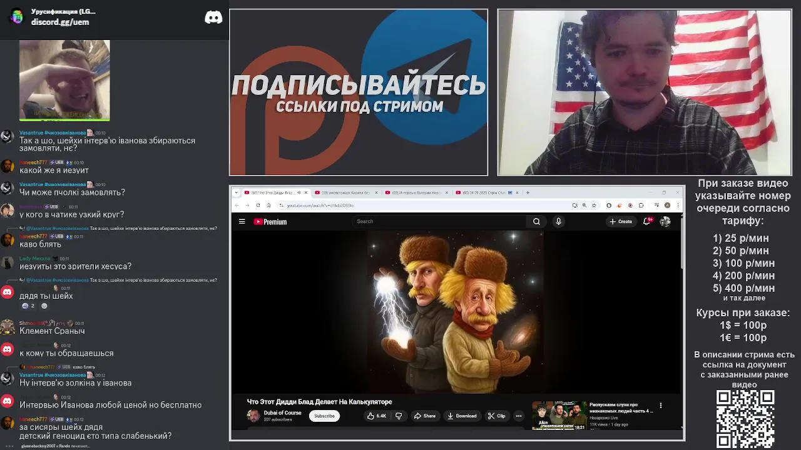The width and height of the screenshot is (801, 450).
Task: Click the Dubai of Course channel avatar
Action: [x=253, y=416]
